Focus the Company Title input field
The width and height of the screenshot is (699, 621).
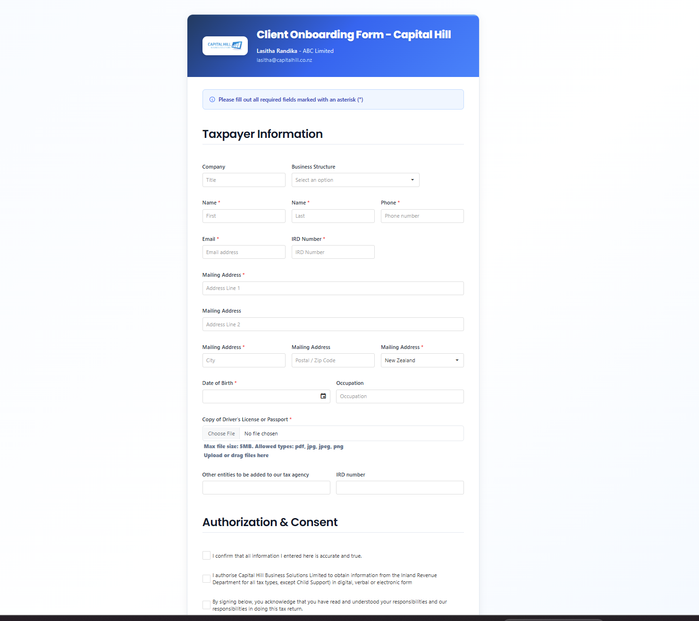pyautogui.click(x=244, y=180)
